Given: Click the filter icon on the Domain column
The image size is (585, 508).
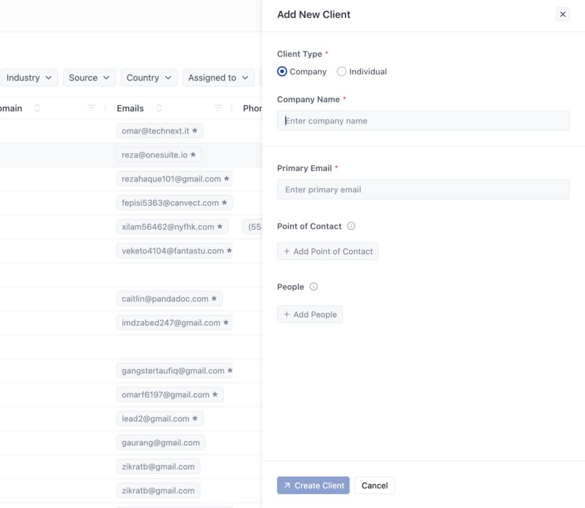Looking at the screenshot, I should tap(91, 107).
